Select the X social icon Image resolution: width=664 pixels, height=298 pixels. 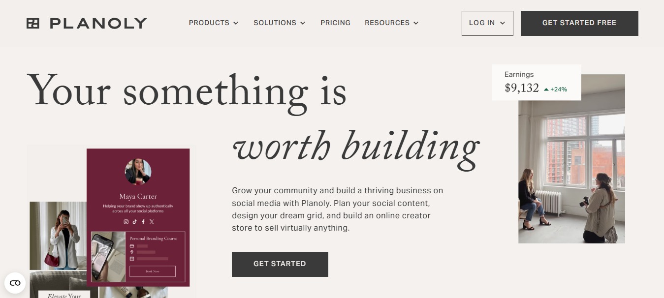click(x=152, y=222)
